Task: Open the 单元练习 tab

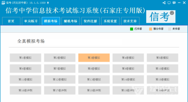Action: [x=31, y=21]
